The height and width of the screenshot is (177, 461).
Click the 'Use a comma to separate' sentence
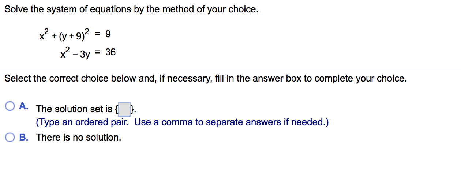tap(231, 122)
